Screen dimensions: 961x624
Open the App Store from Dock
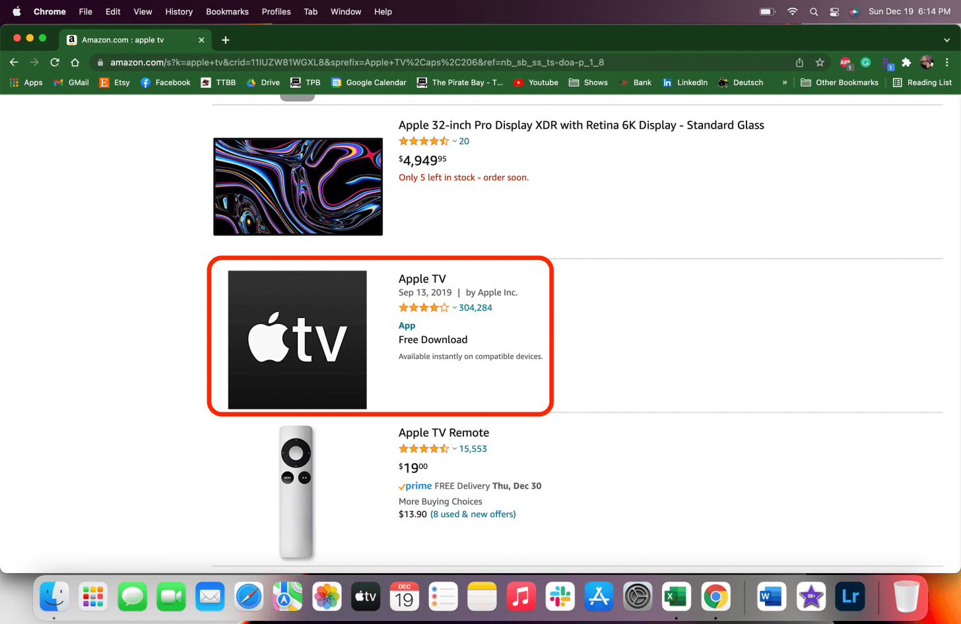599,597
